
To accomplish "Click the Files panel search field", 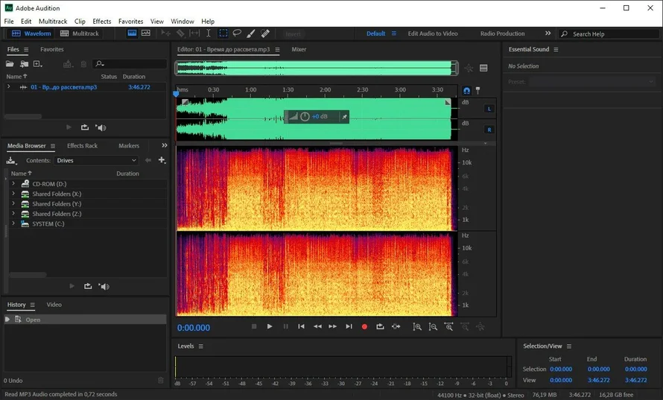I will 130,64.
